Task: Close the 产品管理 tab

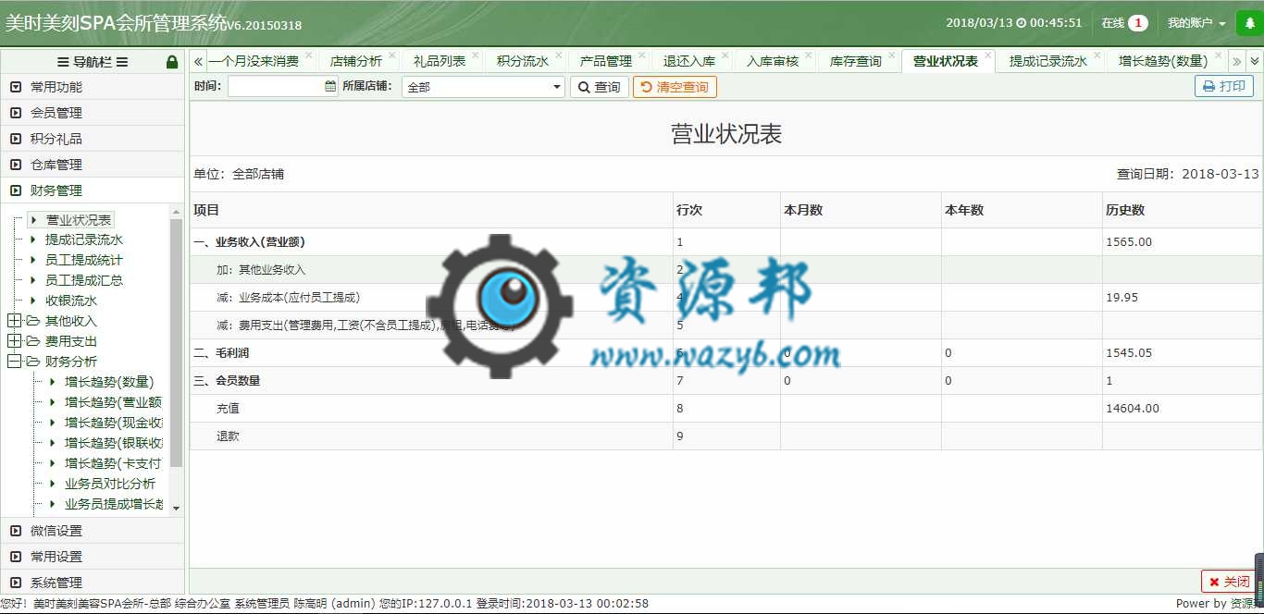Action: (x=641, y=55)
